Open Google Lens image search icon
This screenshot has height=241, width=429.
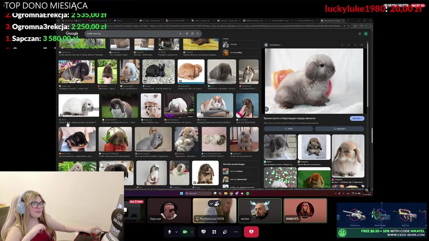tap(192, 33)
